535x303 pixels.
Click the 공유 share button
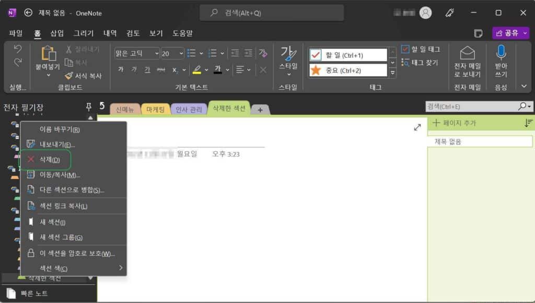pos(507,33)
